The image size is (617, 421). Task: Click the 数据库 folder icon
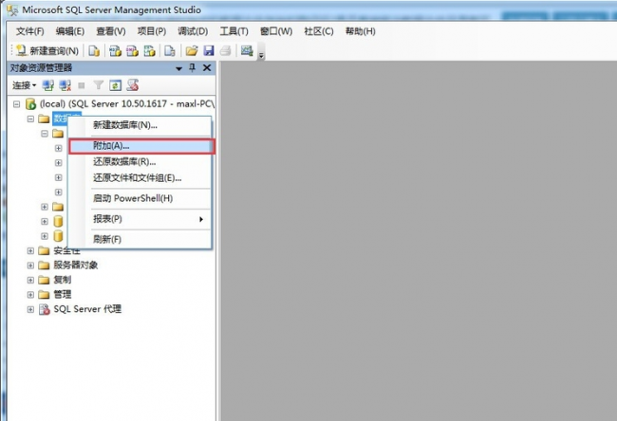pyautogui.click(x=44, y=119)
